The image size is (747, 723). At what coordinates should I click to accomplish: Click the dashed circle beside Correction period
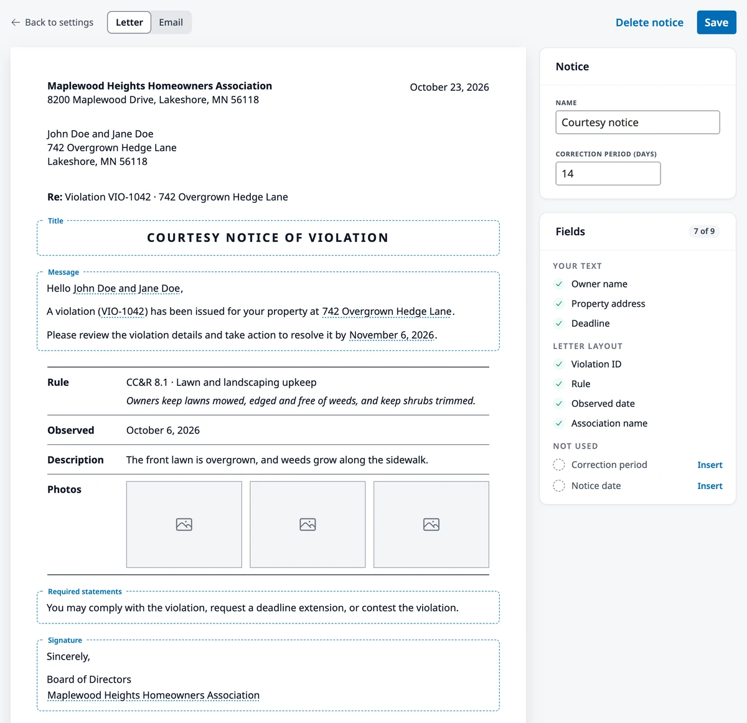click(x=559, y=465)
